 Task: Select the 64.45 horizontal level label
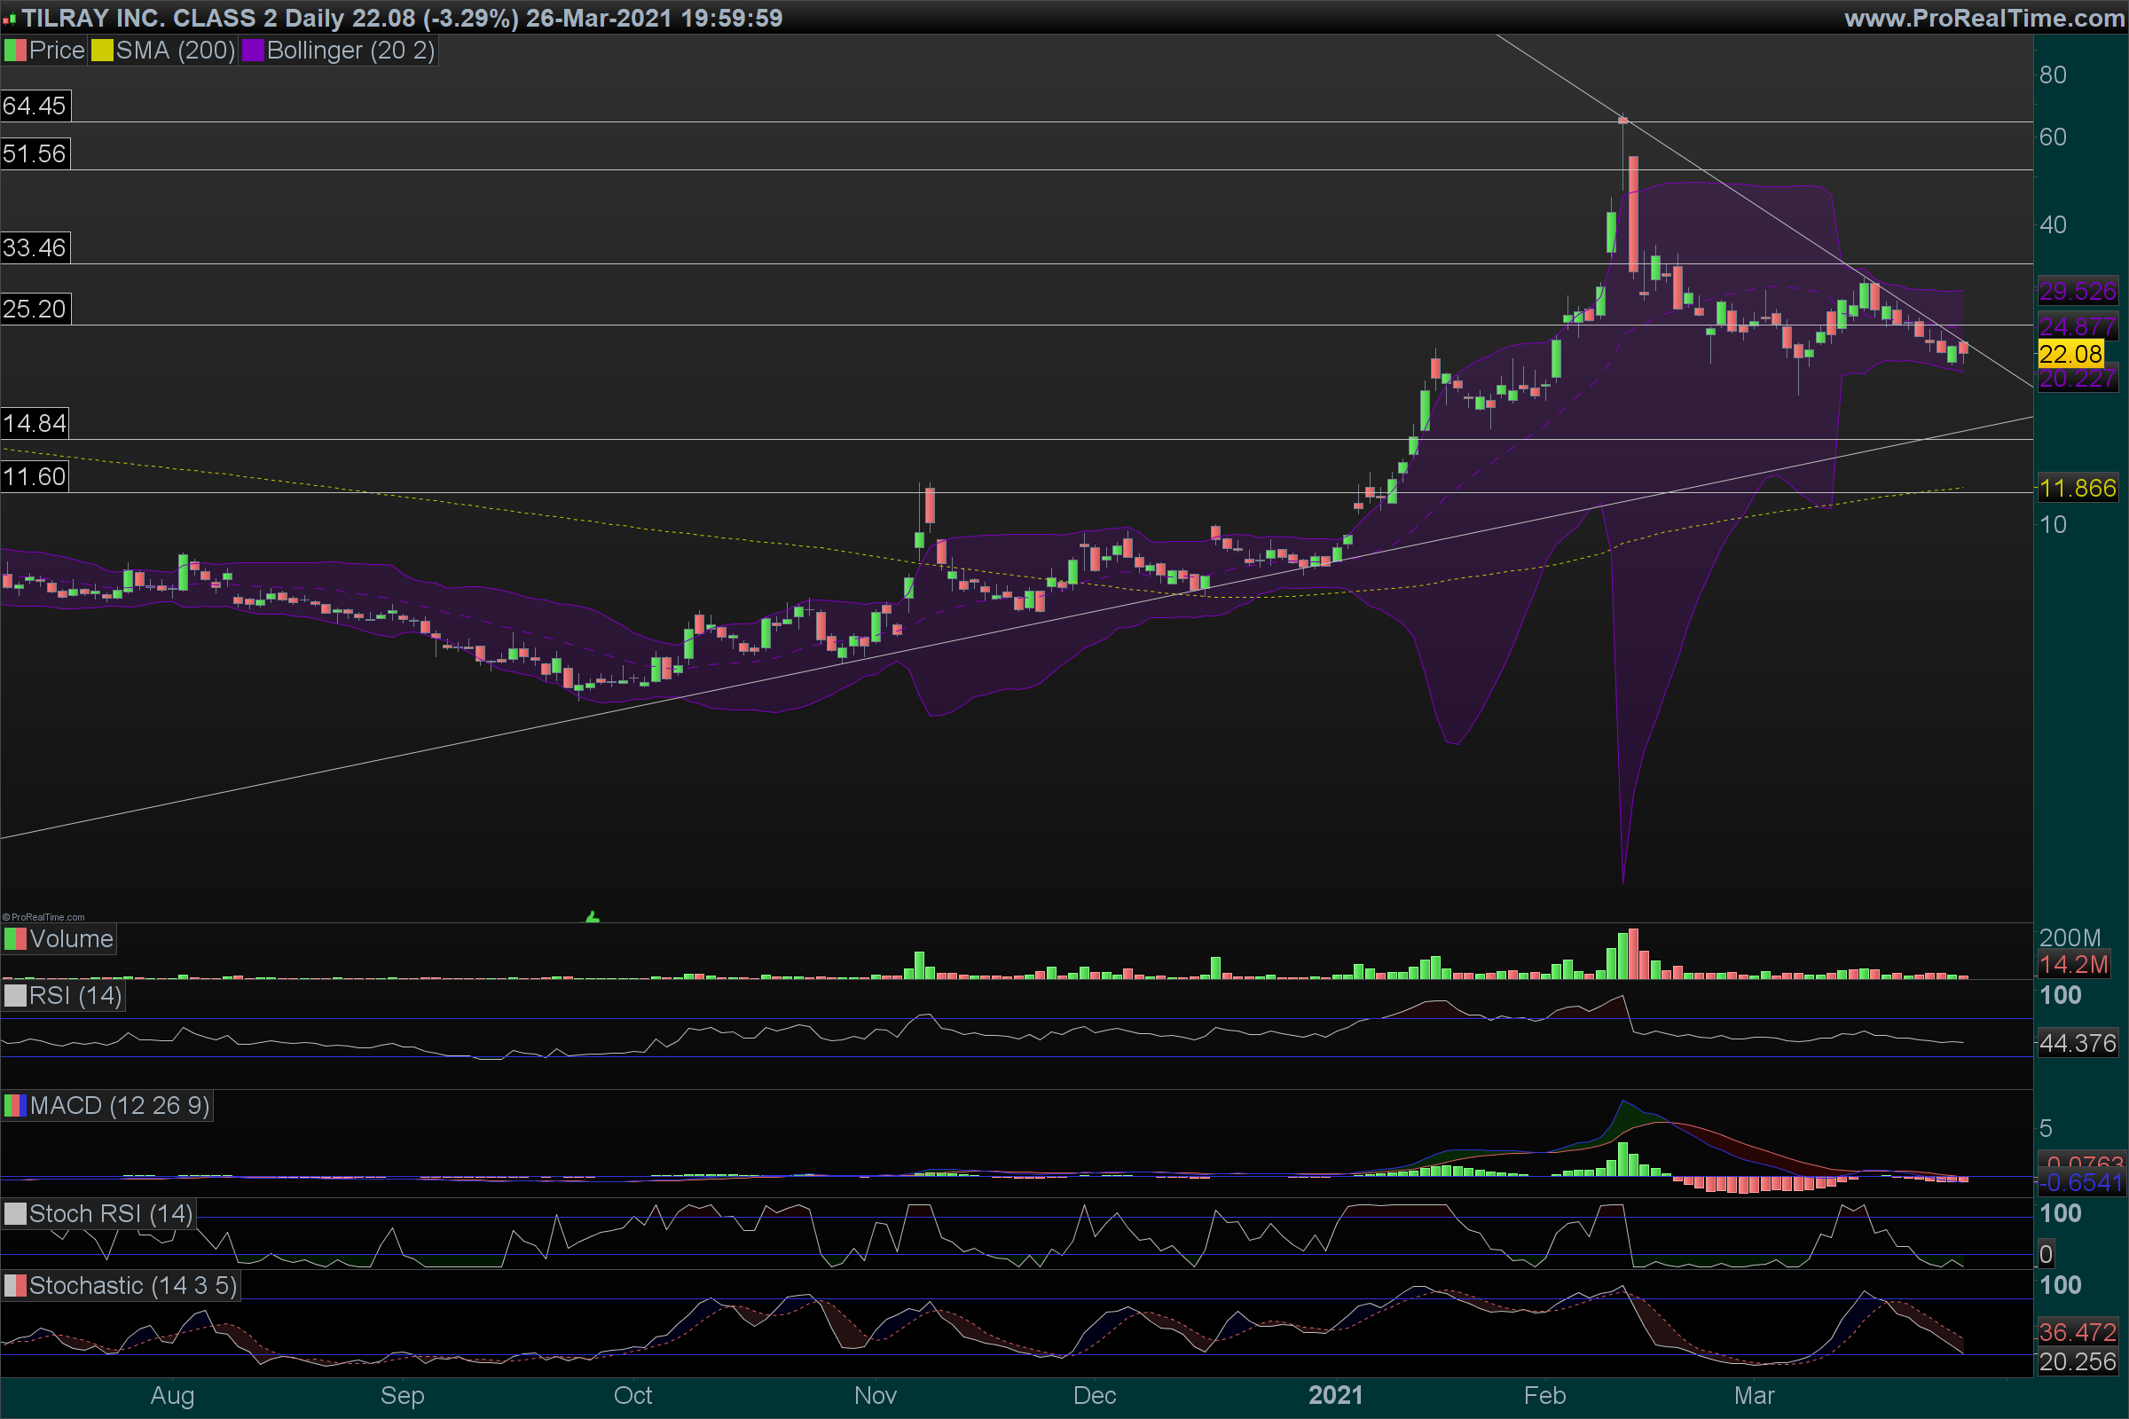click(35, 106)
